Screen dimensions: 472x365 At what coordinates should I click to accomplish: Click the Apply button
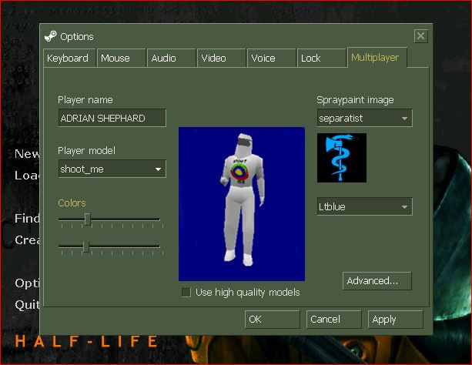[x=395, y=320]
